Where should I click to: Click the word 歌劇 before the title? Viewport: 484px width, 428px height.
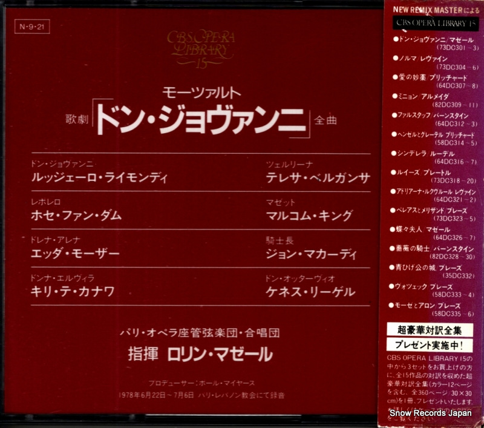pos(77,119)
